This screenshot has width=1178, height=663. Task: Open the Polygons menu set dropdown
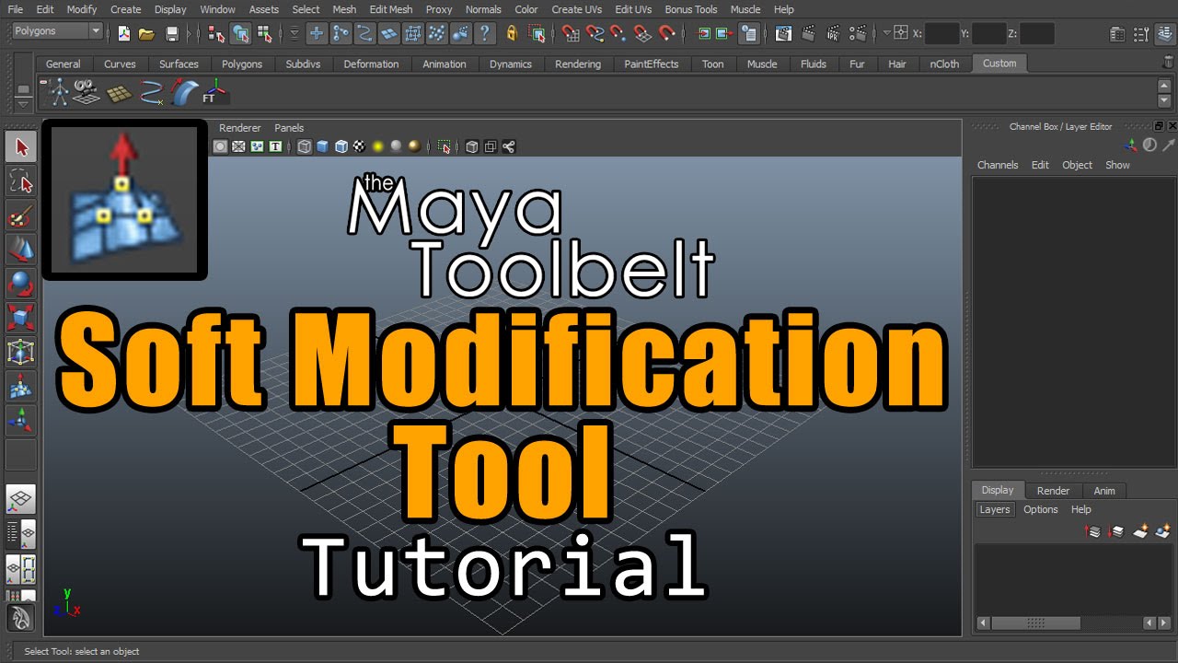click(x=57, y=31)
